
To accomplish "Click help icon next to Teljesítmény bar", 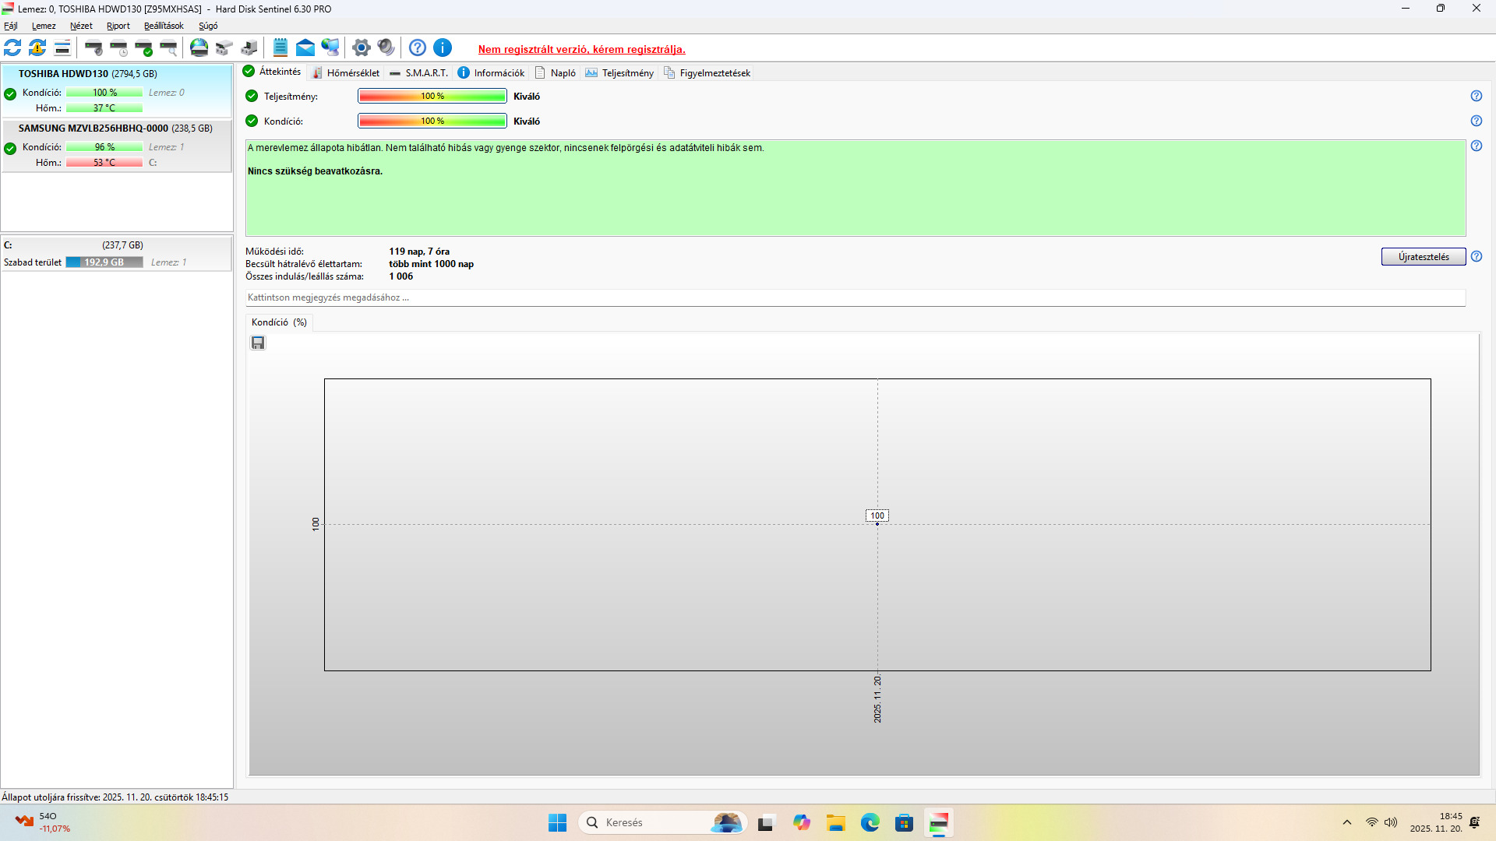I will pos(1476,97).
